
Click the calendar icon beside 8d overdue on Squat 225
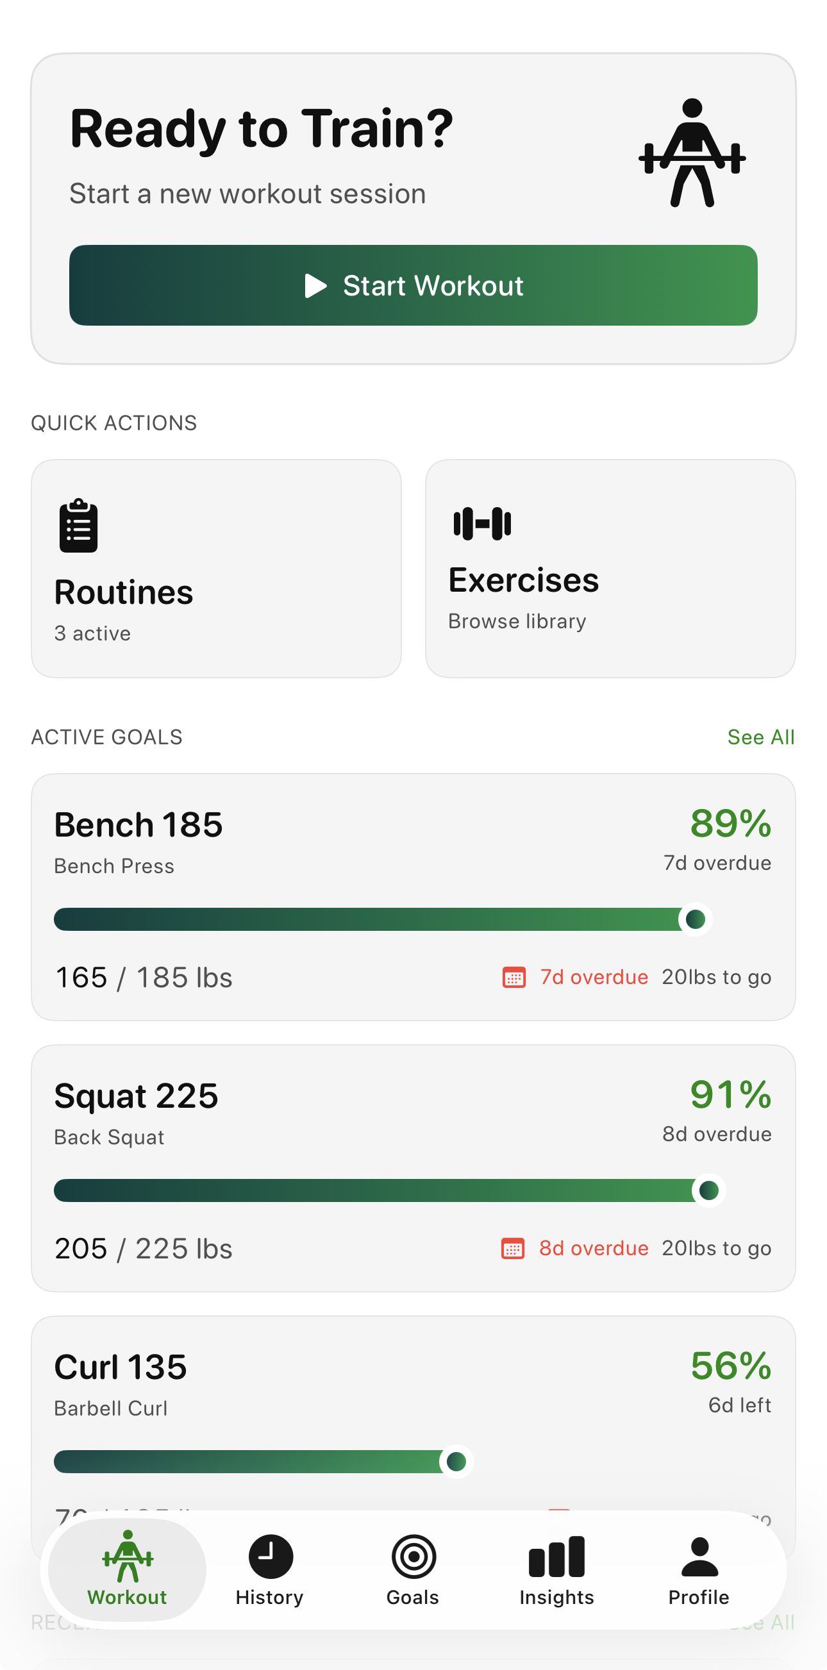(514, 1248)
